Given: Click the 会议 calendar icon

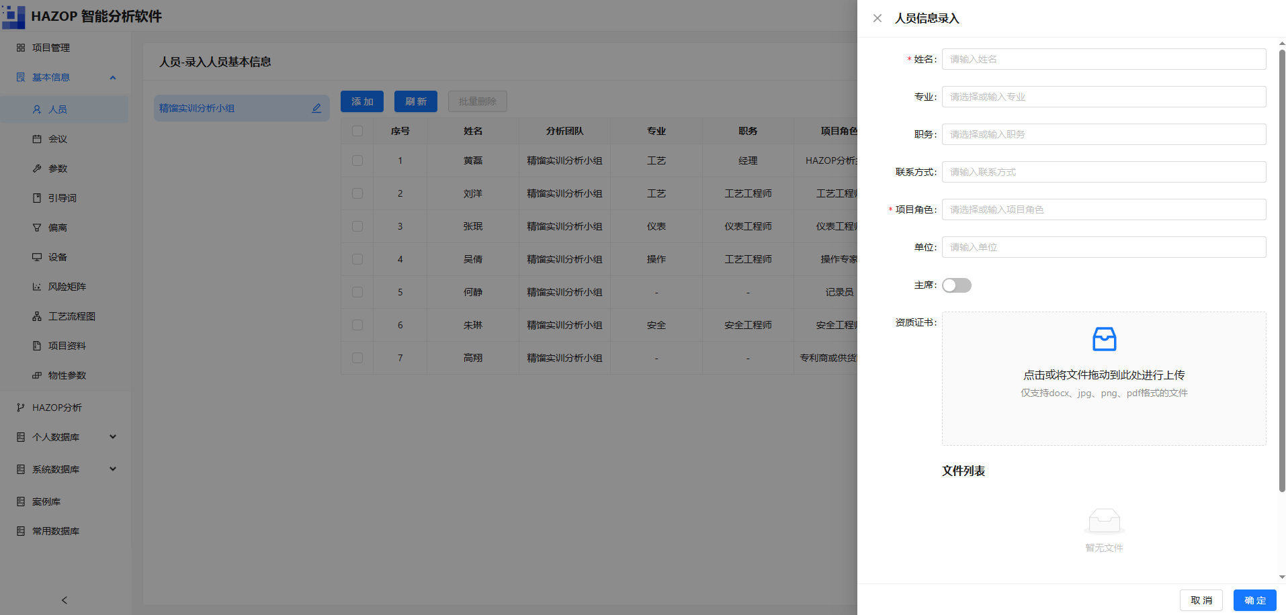Looking at the screenshot, I should click(x=37, y=139).
